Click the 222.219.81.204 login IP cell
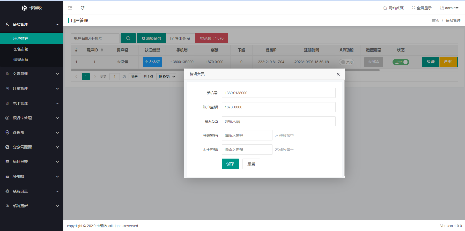 [271, 62]
